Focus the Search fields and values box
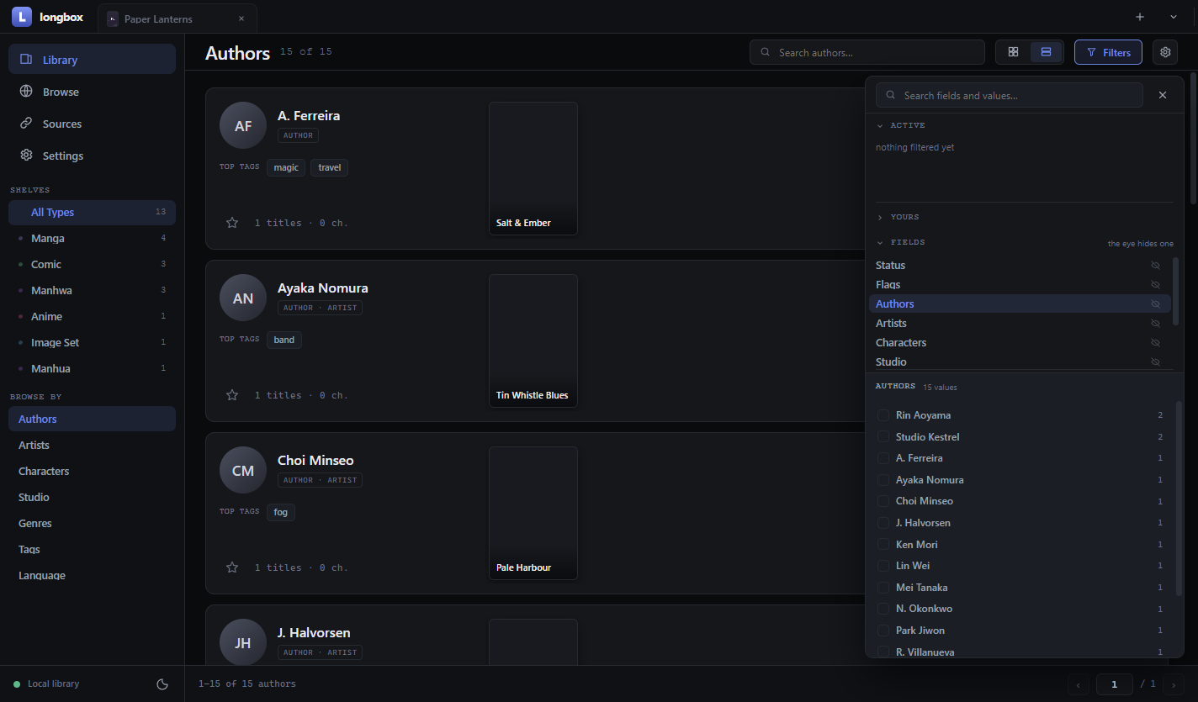 point(1010,95)
